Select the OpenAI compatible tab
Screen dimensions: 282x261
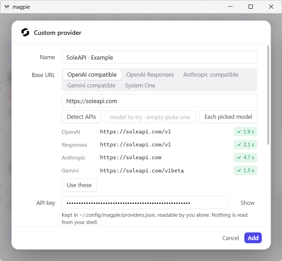[x=92, y=75]
